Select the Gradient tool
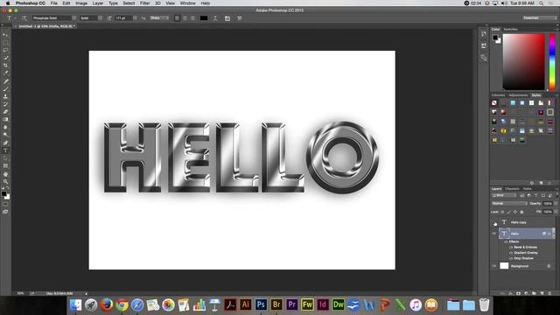Viewport: 560px width, 315px height. [5, 120]
